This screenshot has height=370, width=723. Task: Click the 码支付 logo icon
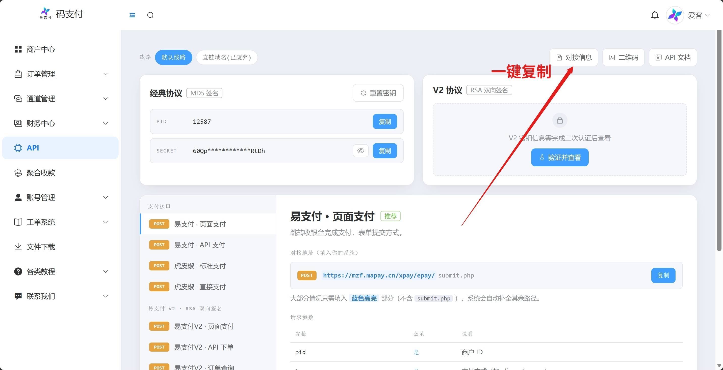[45, 13]
